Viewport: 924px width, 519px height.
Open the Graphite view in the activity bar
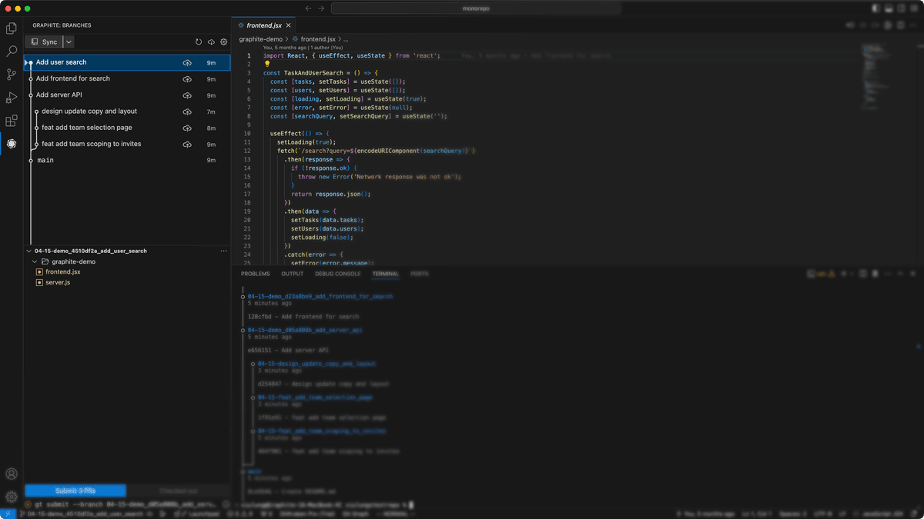(x=12, y=143)
